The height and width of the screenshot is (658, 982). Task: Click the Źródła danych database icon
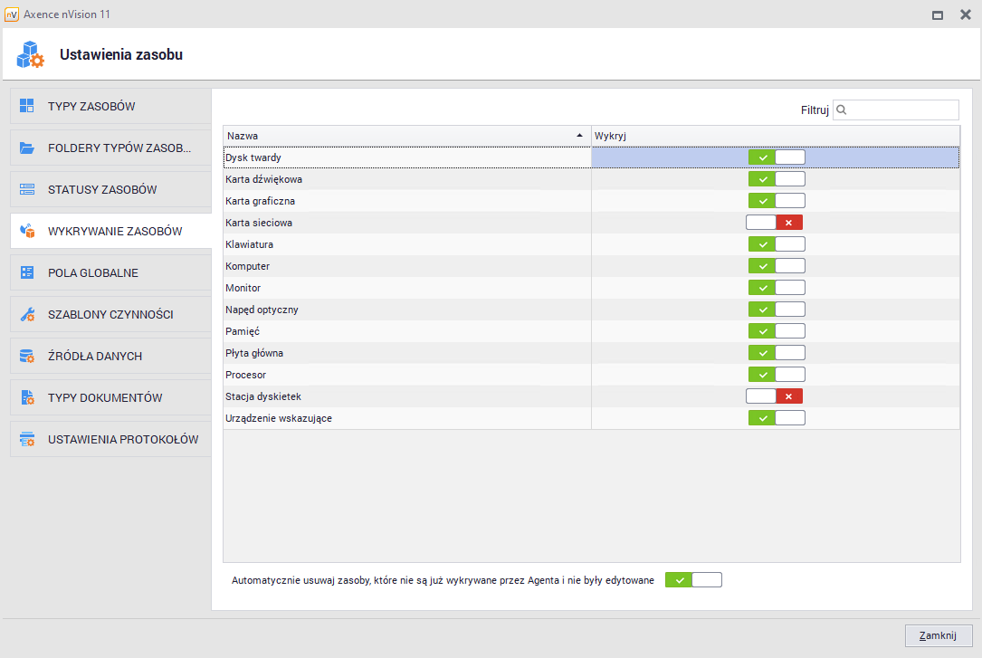tap(27, 356)
